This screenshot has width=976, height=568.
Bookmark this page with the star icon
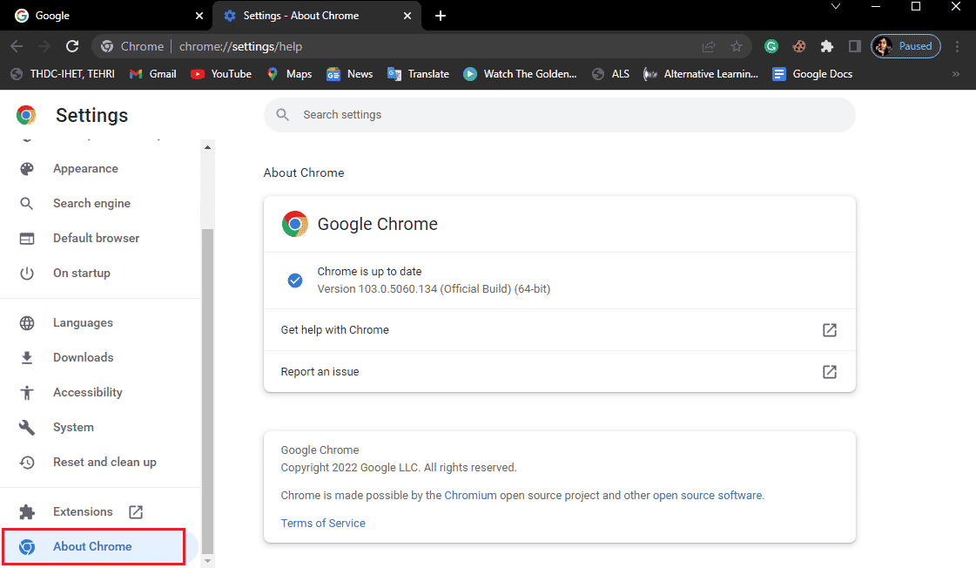737,46
